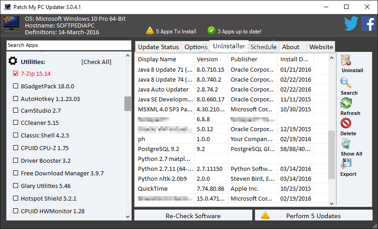Check the Classic Shell 4.2.5 checkbox
The height and width of the screenshot is (229, 378).
click(15, 135)
